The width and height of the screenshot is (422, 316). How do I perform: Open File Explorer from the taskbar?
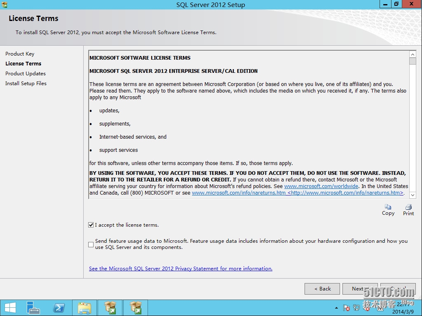84,308
